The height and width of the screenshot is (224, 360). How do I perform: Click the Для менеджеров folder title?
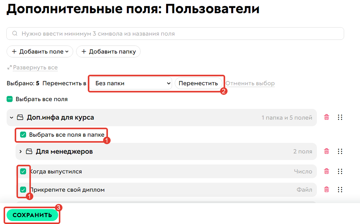point(64,152)
